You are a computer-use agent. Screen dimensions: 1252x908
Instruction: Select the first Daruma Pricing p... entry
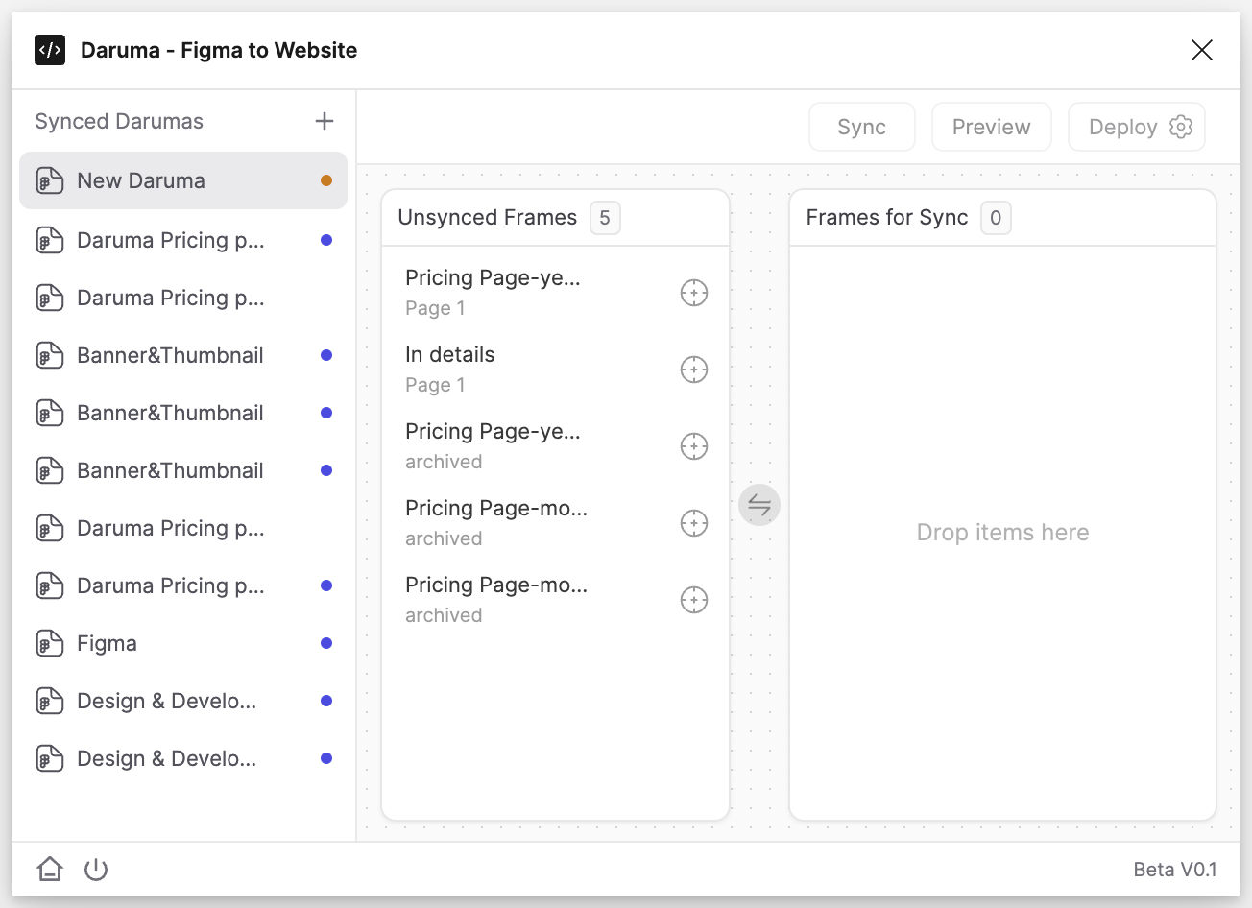(x=183, y=240)
